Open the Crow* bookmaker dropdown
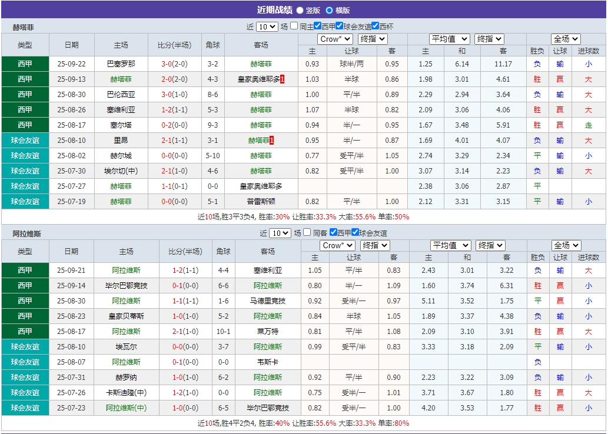Viewport: 608px width, 434px height. (x=334, y=39)
